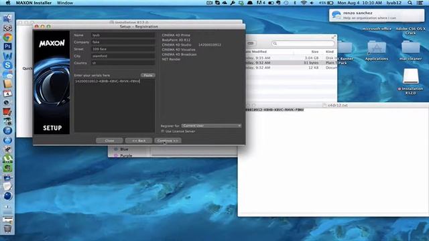Screen dimensions: 429x241
Task: Open App Store from the Dock
Action: pyautogui.click(x=7, y=140)
